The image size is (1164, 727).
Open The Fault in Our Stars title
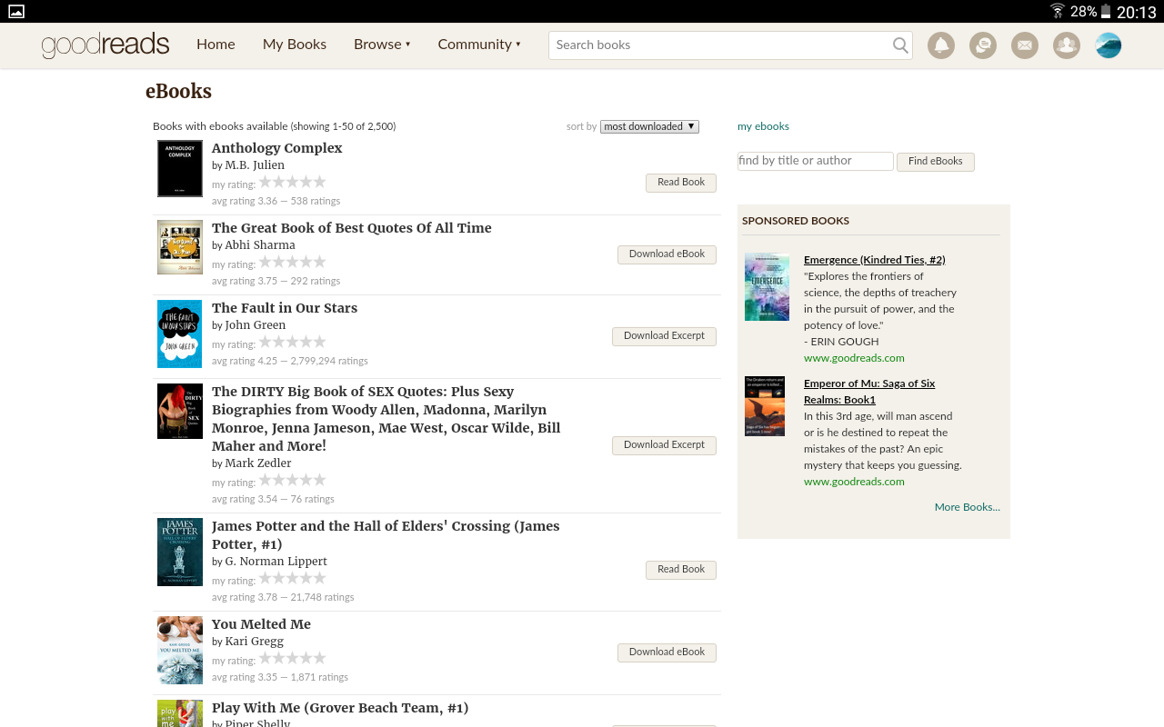285,308
